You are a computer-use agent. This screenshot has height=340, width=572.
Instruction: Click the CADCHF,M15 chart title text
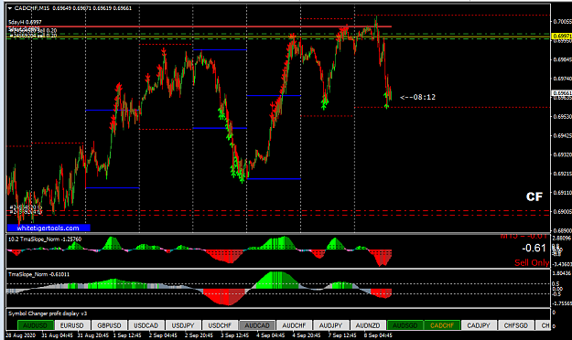tap(32, 8)
